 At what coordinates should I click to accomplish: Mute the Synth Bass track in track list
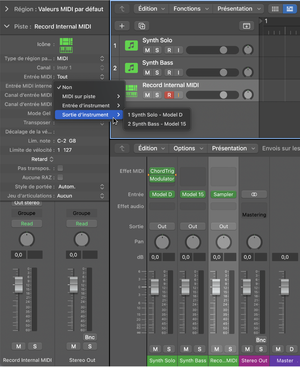[147, 73]
